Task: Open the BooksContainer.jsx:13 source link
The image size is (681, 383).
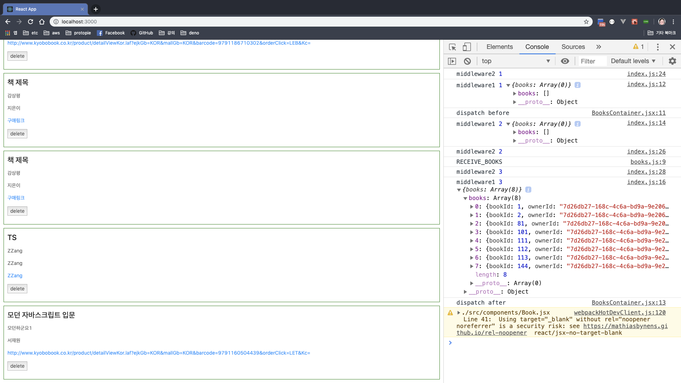Action: pos(629,302)
